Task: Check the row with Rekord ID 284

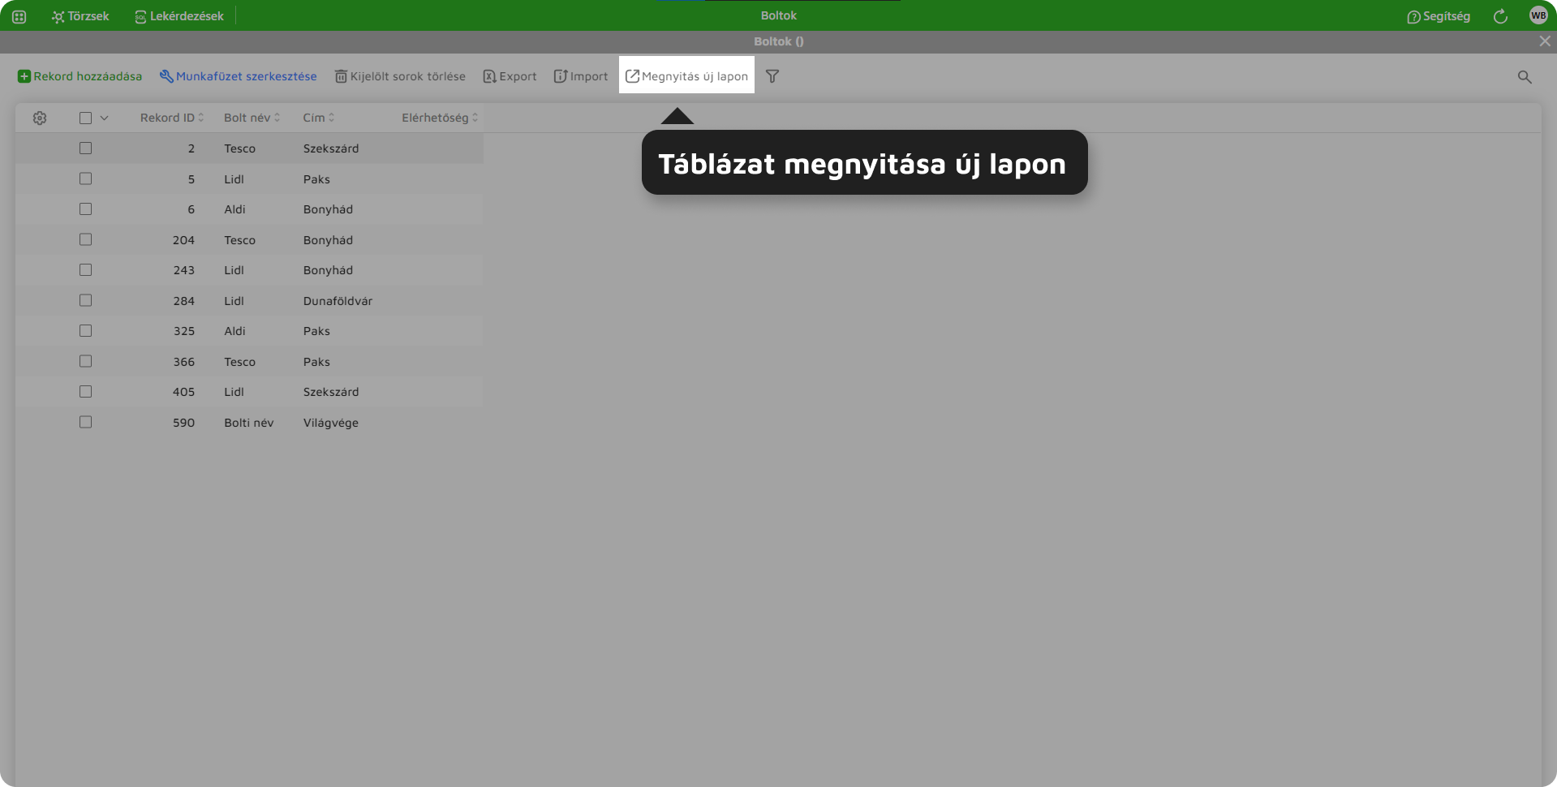Action: point(85,300)
